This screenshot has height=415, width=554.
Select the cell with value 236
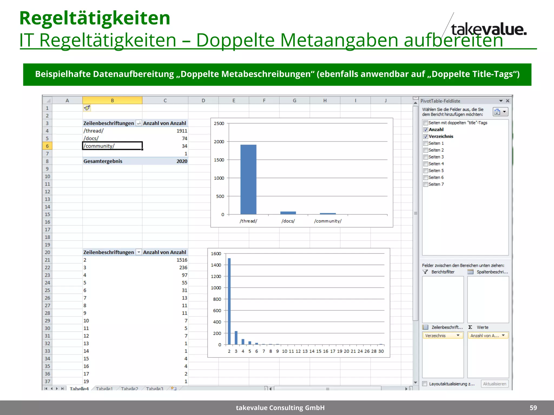[x=165, y=267]
